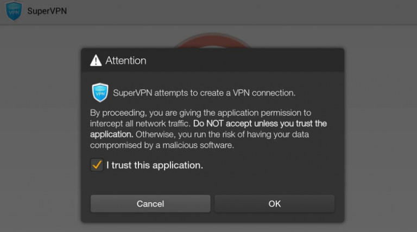Click the SuperVPN shield icon inside the dialog
This screenshot has height=232, width=417.
pos(100,92)
